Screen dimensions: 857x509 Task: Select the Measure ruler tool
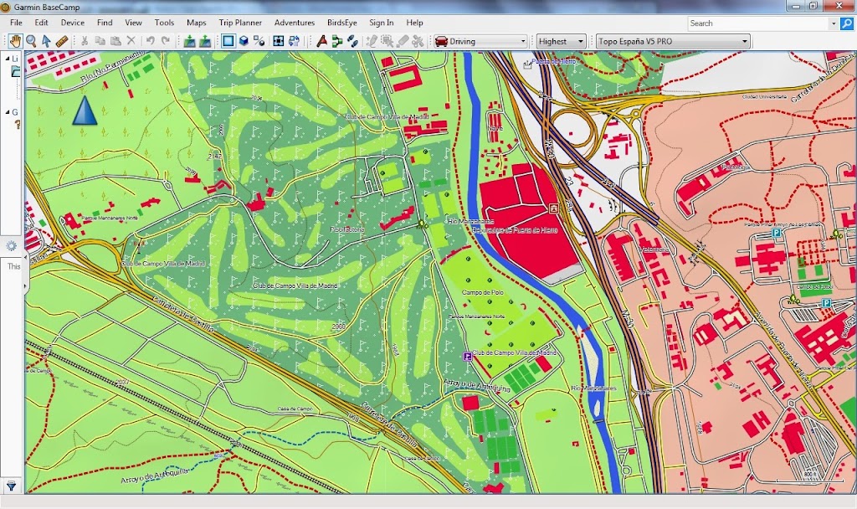62,41
